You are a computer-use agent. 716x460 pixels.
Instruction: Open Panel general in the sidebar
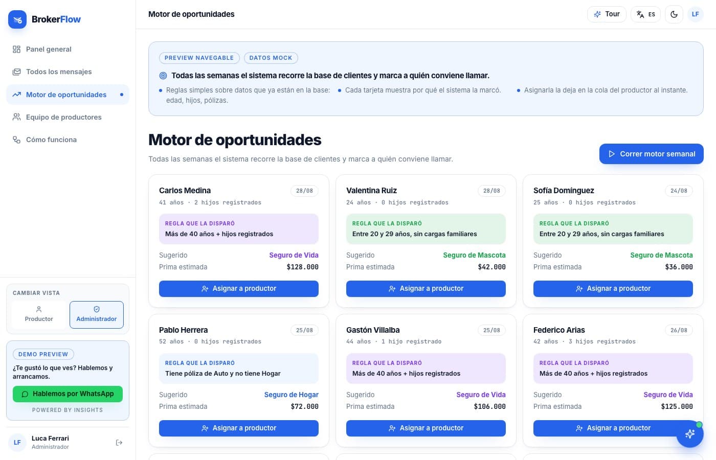click(x=68, y=49)
